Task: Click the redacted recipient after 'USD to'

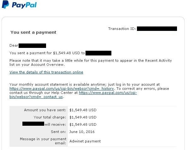Action: click(98, 53)
